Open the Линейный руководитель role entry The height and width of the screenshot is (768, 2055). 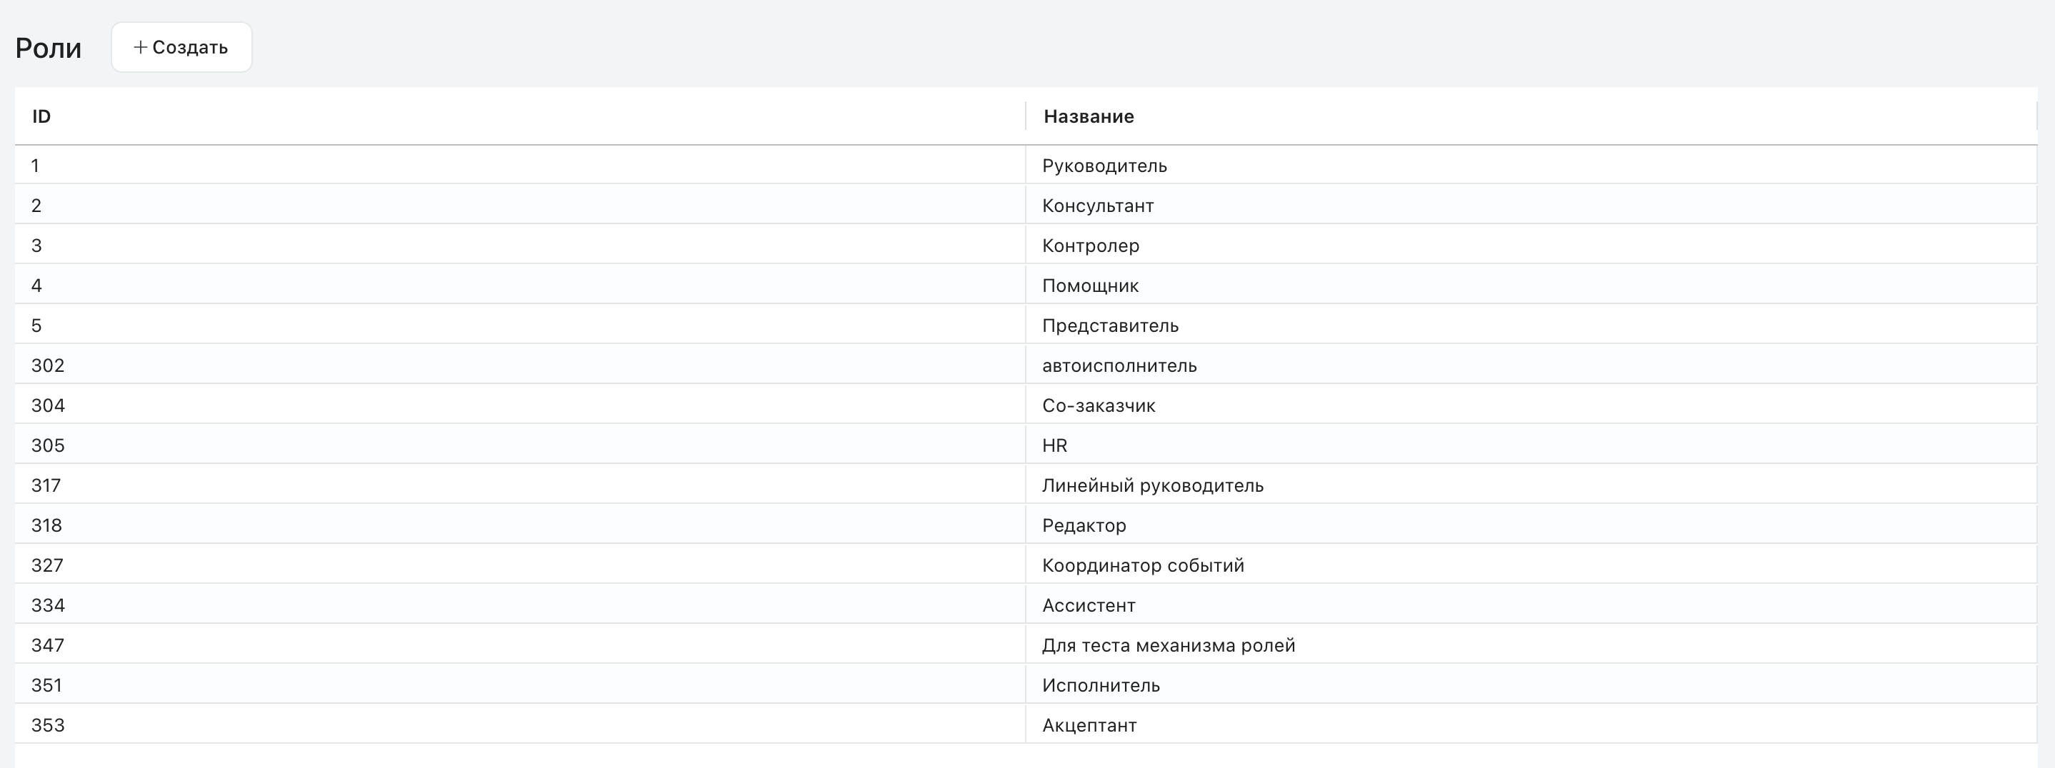click(1153, 485)
